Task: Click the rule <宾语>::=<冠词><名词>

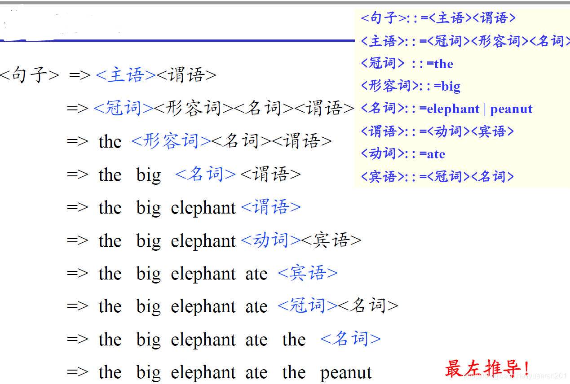Action: tap(438, 176)
